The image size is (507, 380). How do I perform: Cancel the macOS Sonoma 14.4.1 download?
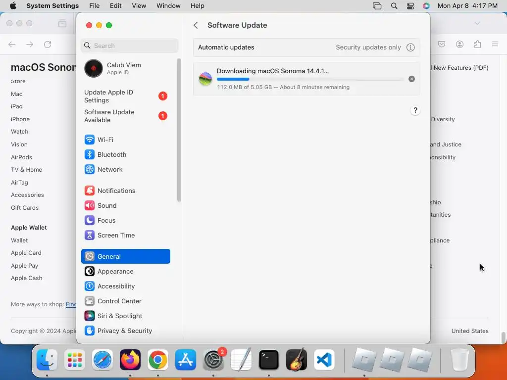pos(411,79)
